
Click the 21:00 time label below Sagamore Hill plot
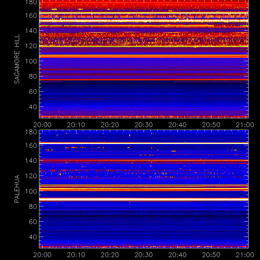pyautogui.click(x=245, y=125)
